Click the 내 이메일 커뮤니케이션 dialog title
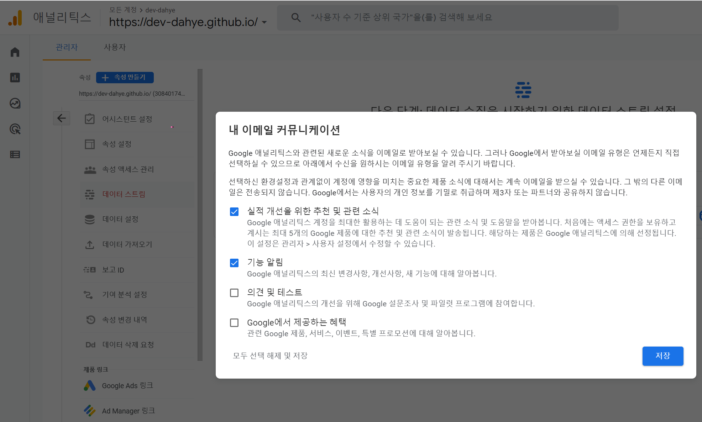The image size is (702, 422). pos(284,130)
